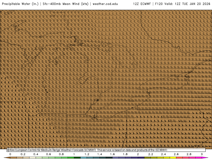The width and height of the screenshot is (212, 159).
Task: Click the Sfc-400mb Mean Wind (kts) label
Action: pyautogui.click(x=65, y=4)
